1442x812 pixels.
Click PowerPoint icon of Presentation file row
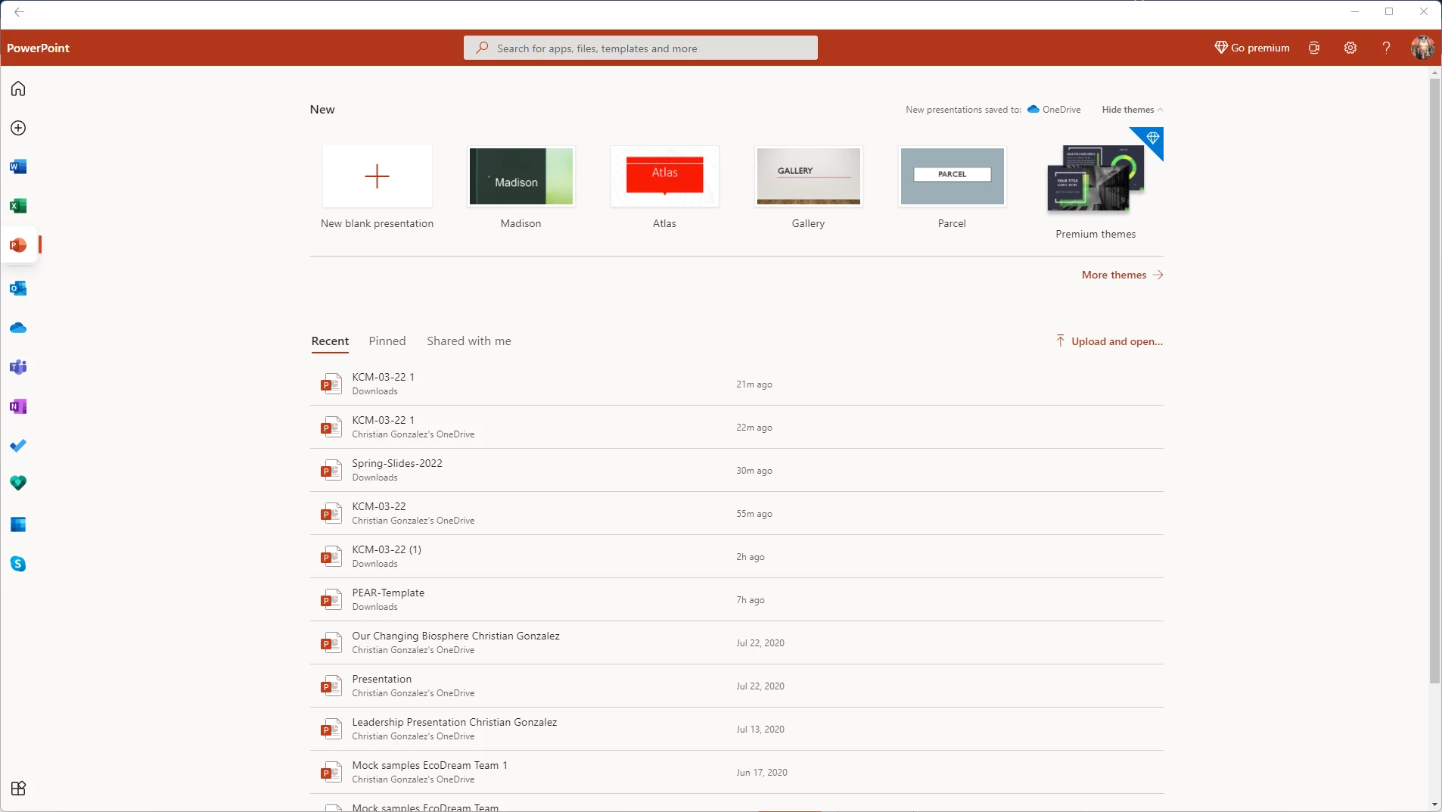(x=331, y=686)
